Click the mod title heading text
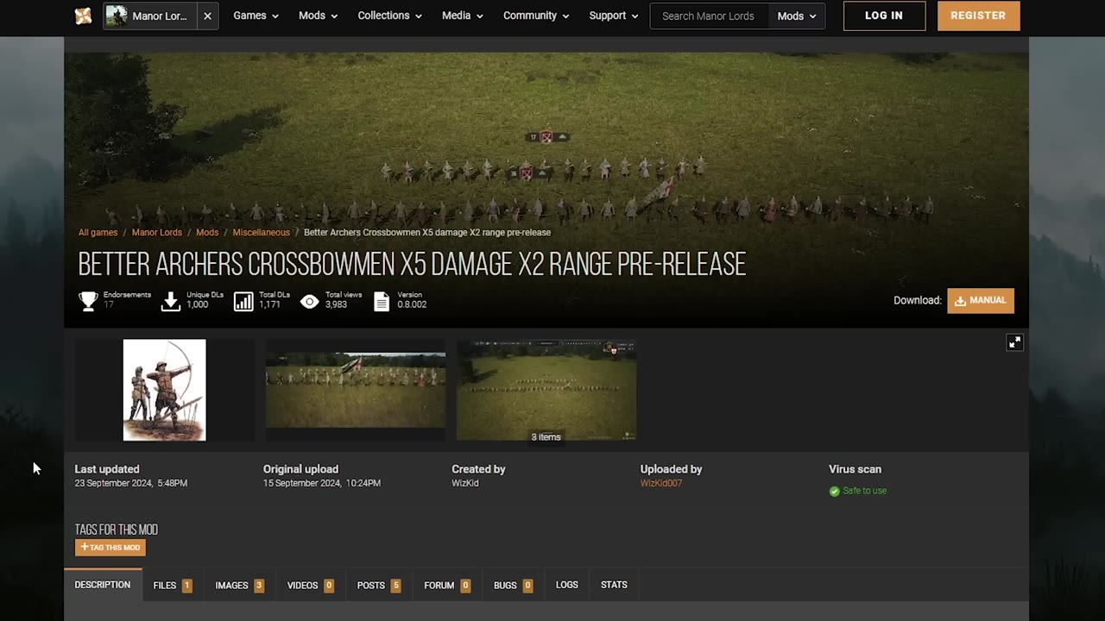The image size is (1105, 621). (x=412, y=264)
